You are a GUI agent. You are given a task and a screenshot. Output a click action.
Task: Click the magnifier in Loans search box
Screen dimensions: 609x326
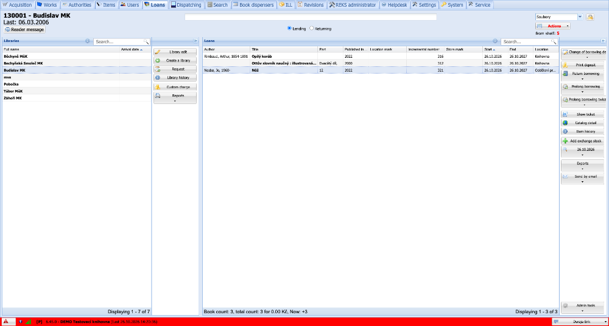tap(554, 41)
